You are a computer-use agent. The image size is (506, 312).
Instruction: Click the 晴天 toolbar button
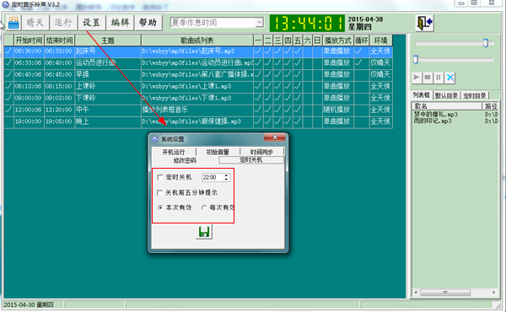[35, 23]
